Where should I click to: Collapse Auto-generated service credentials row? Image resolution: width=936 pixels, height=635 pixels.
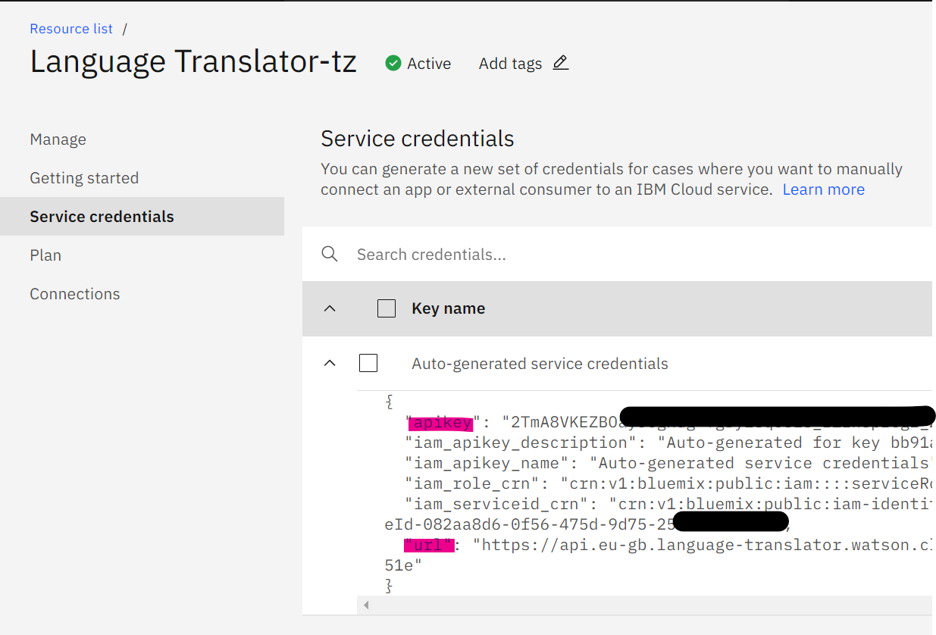point(329,363)
